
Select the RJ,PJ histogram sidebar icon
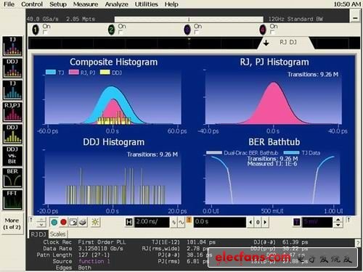(12, 112)
